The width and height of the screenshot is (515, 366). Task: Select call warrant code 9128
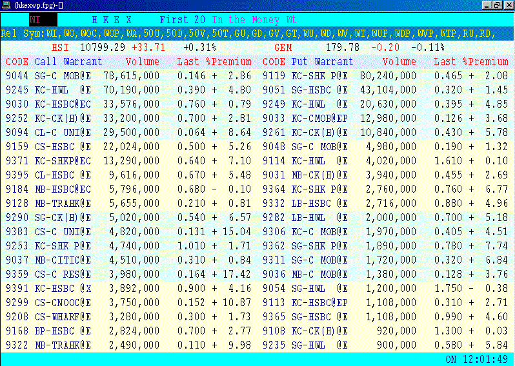(17, 204)
